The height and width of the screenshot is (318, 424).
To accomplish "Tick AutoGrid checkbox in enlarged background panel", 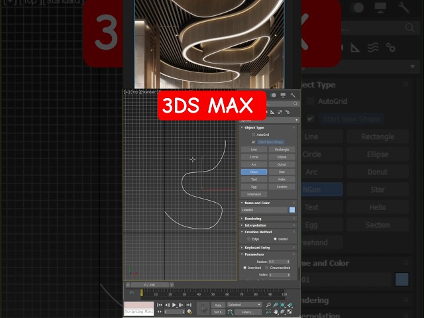I will tap(311, 101).
